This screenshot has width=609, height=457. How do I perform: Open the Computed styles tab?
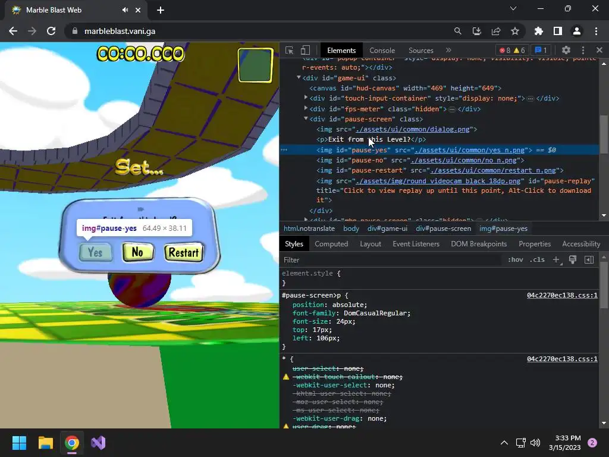(331, 244)
